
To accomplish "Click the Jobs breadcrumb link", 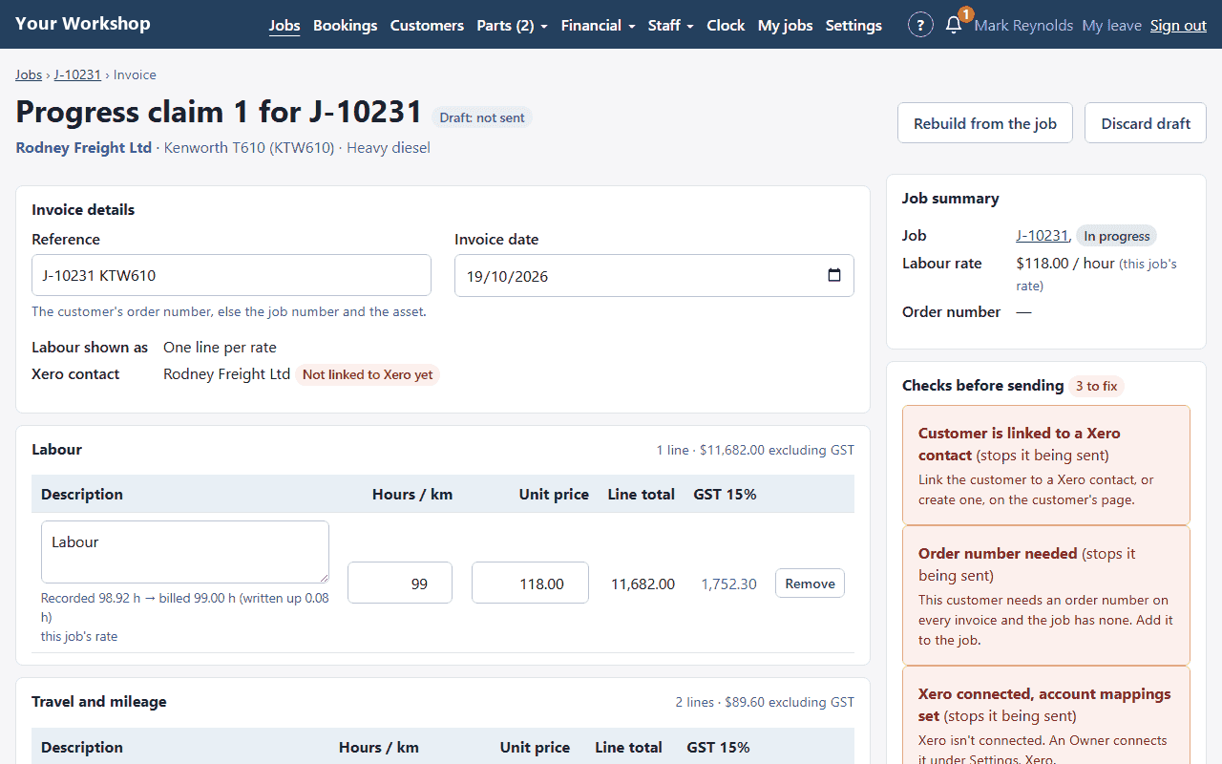I will point(29,74).
